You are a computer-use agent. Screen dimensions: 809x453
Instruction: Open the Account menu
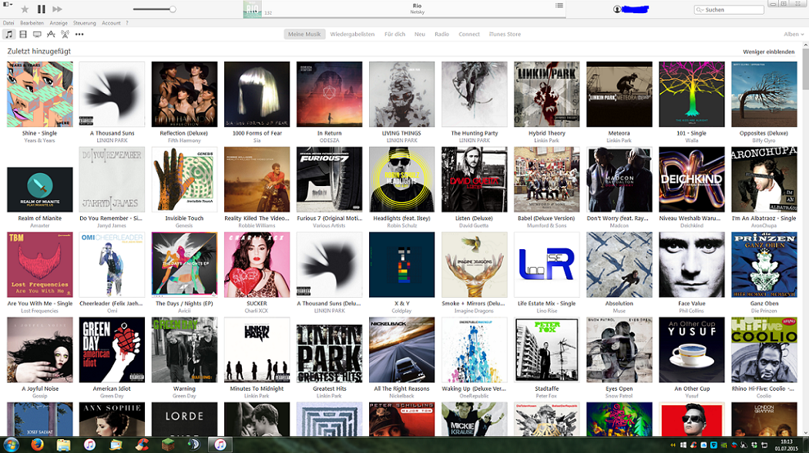click(111, 23)
